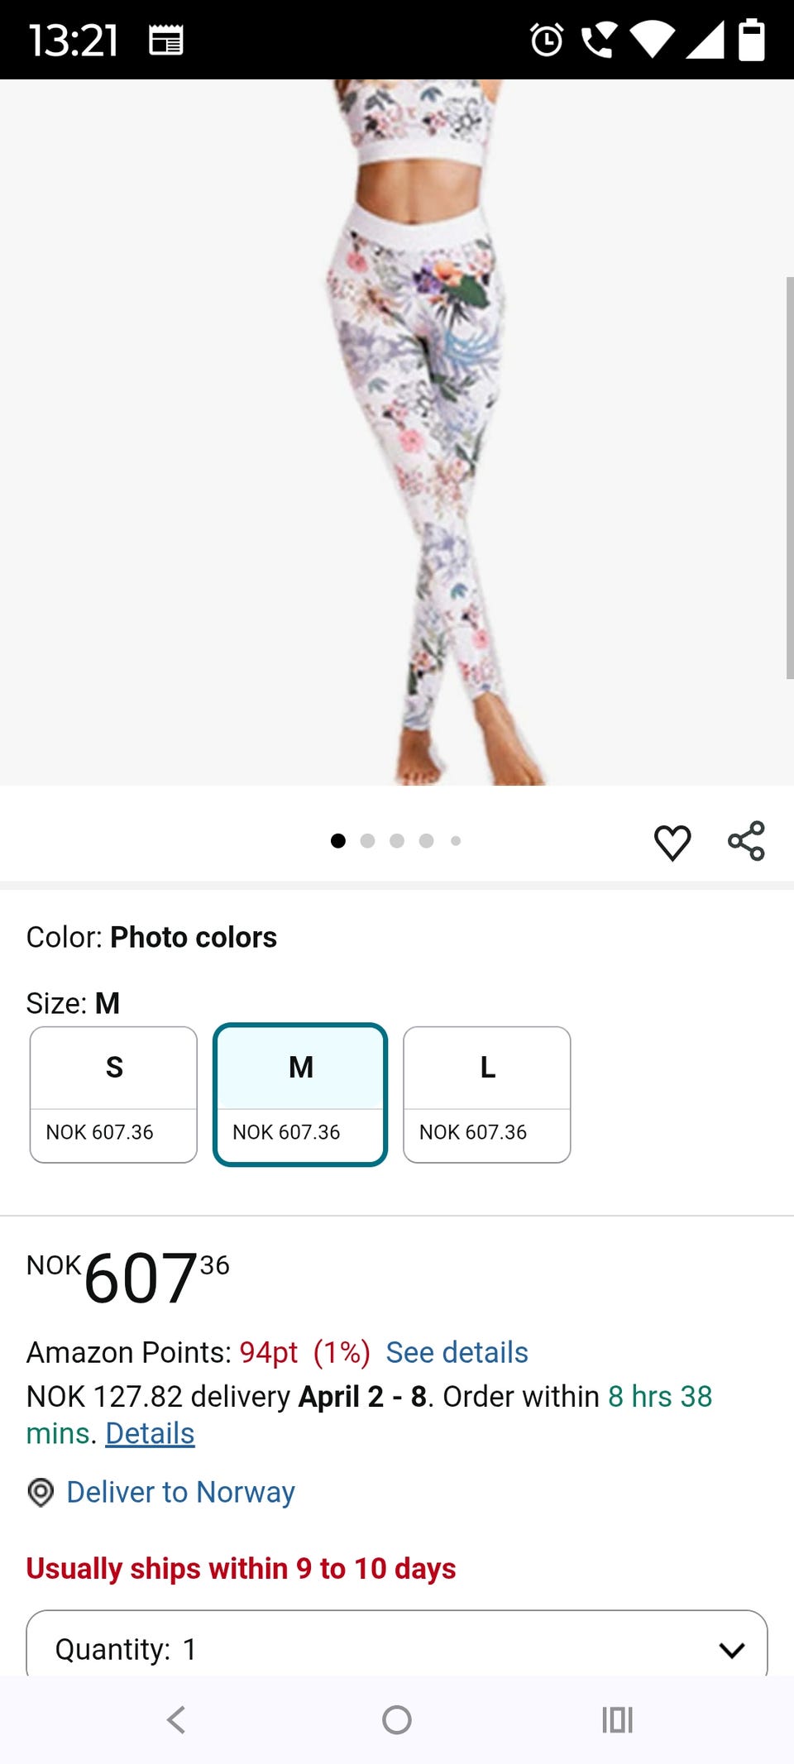Click the Quantity dropdown chevron arrow
794x1764 pixels.
click(732, 1651)
